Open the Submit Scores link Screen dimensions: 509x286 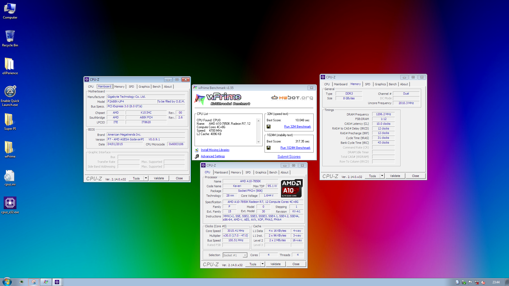click(289, 157)
